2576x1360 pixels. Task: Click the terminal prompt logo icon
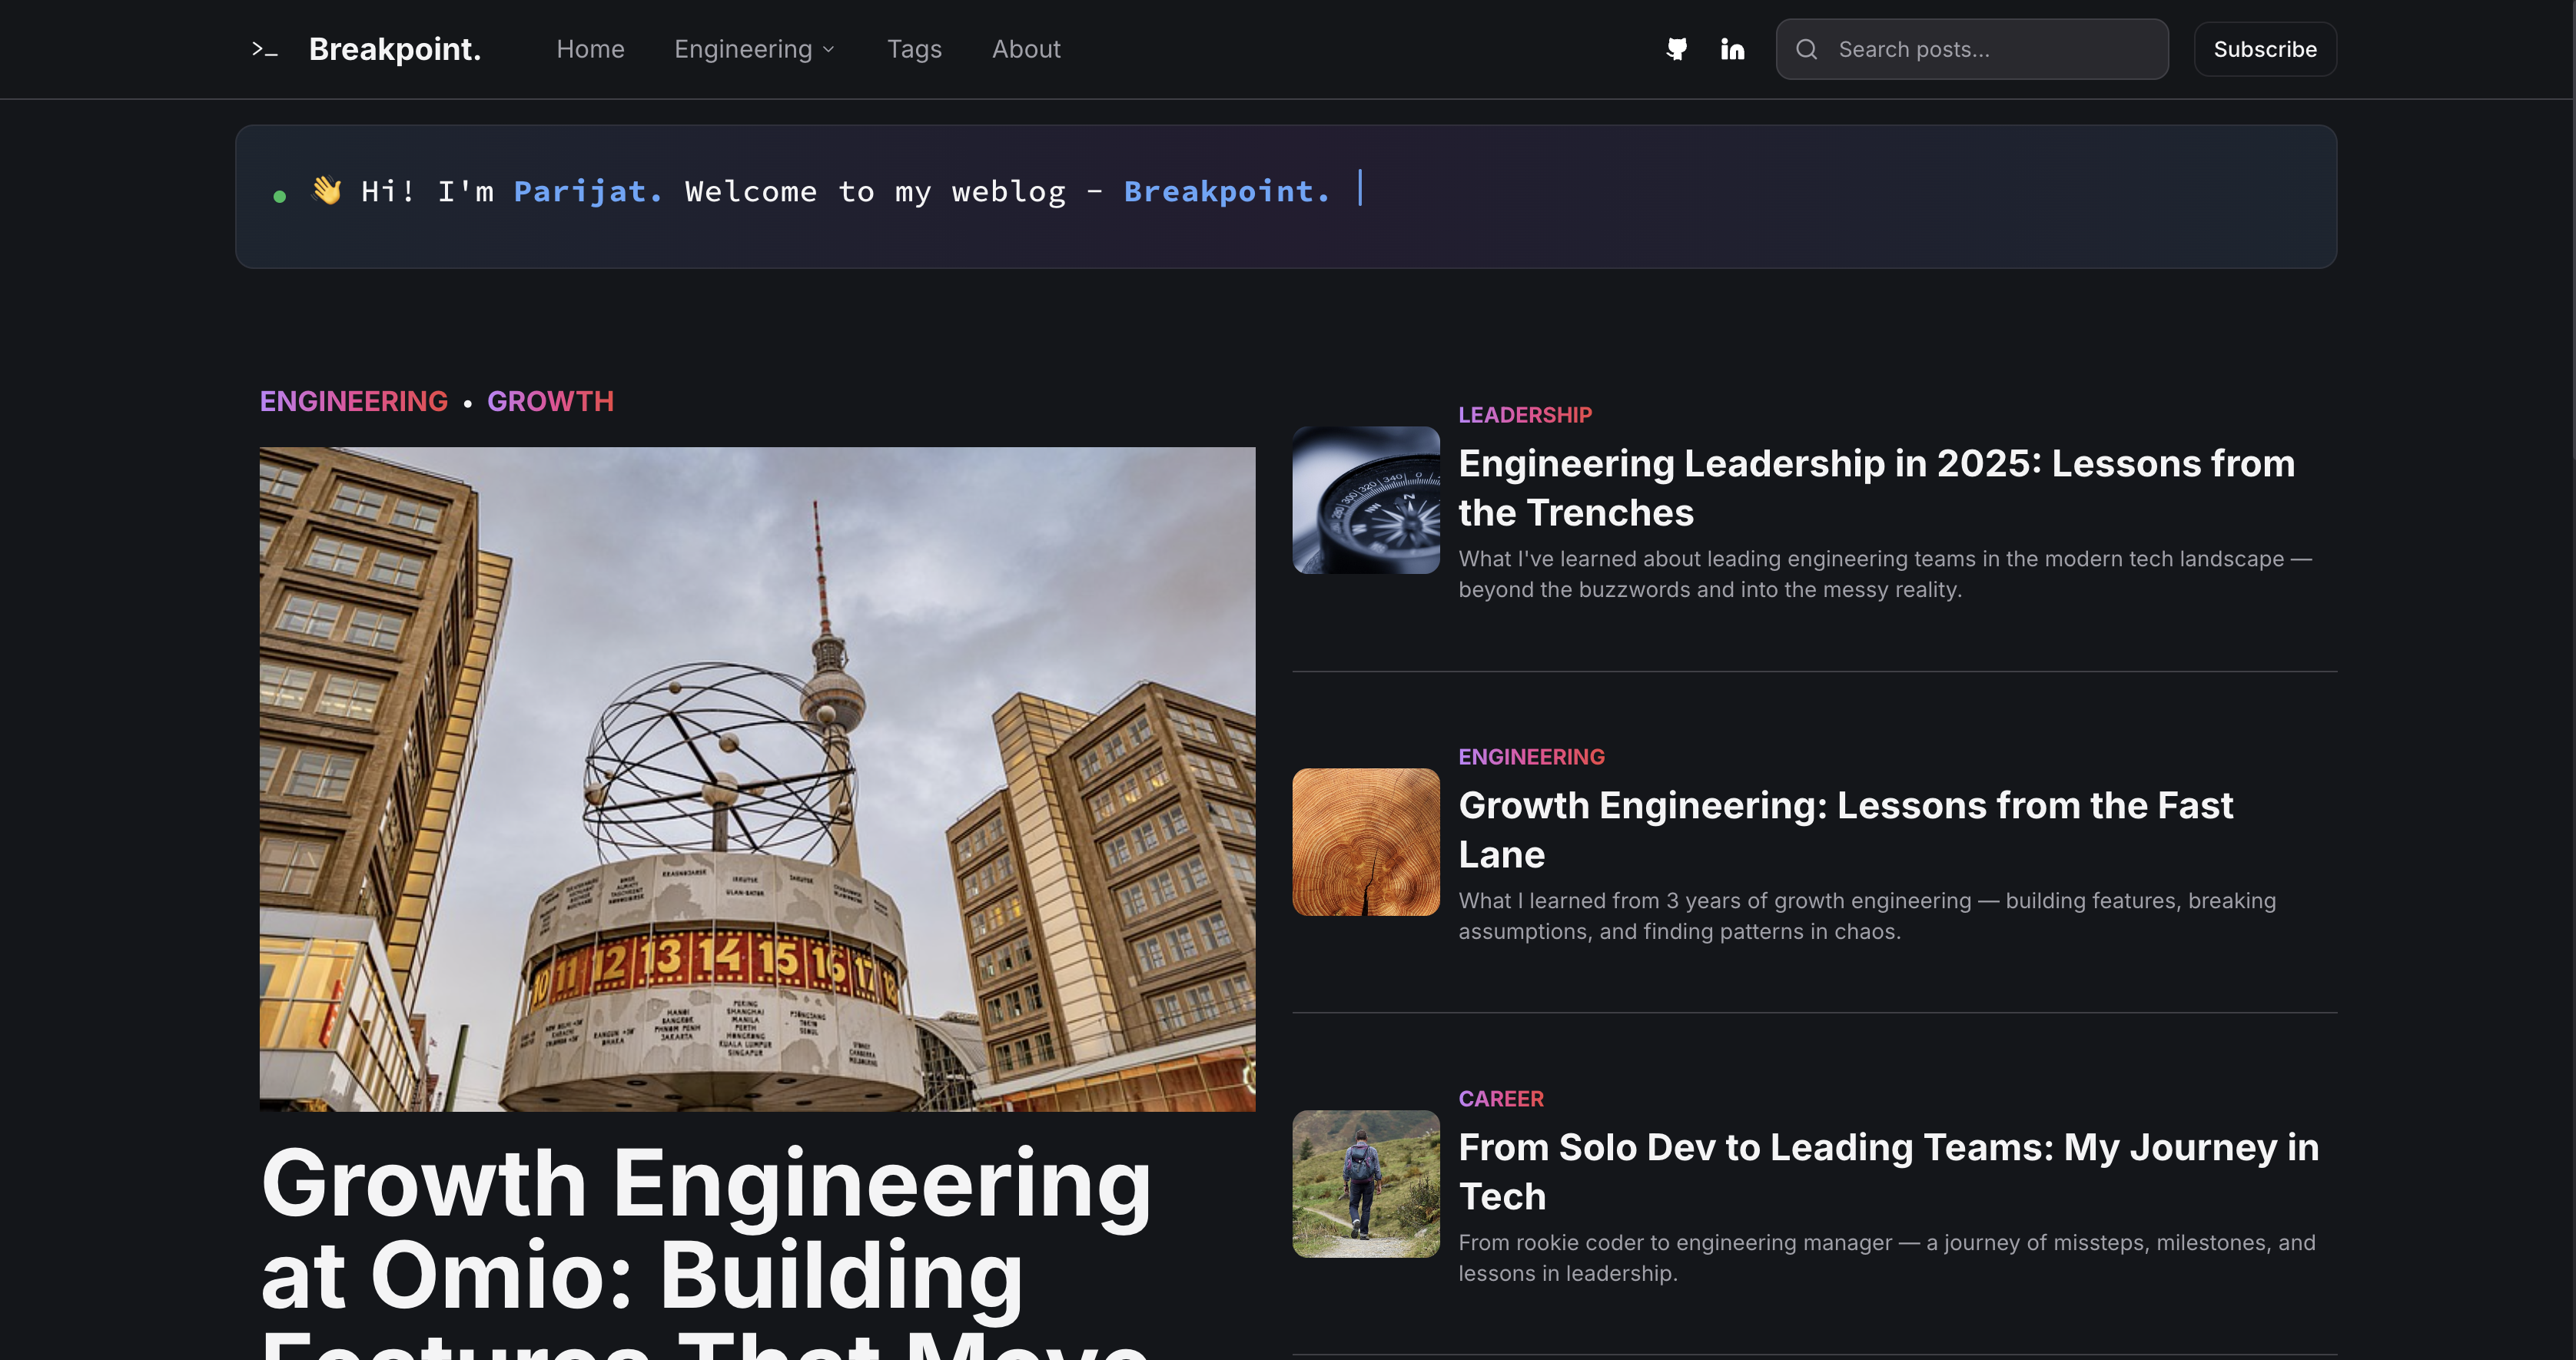coord(264,49)
